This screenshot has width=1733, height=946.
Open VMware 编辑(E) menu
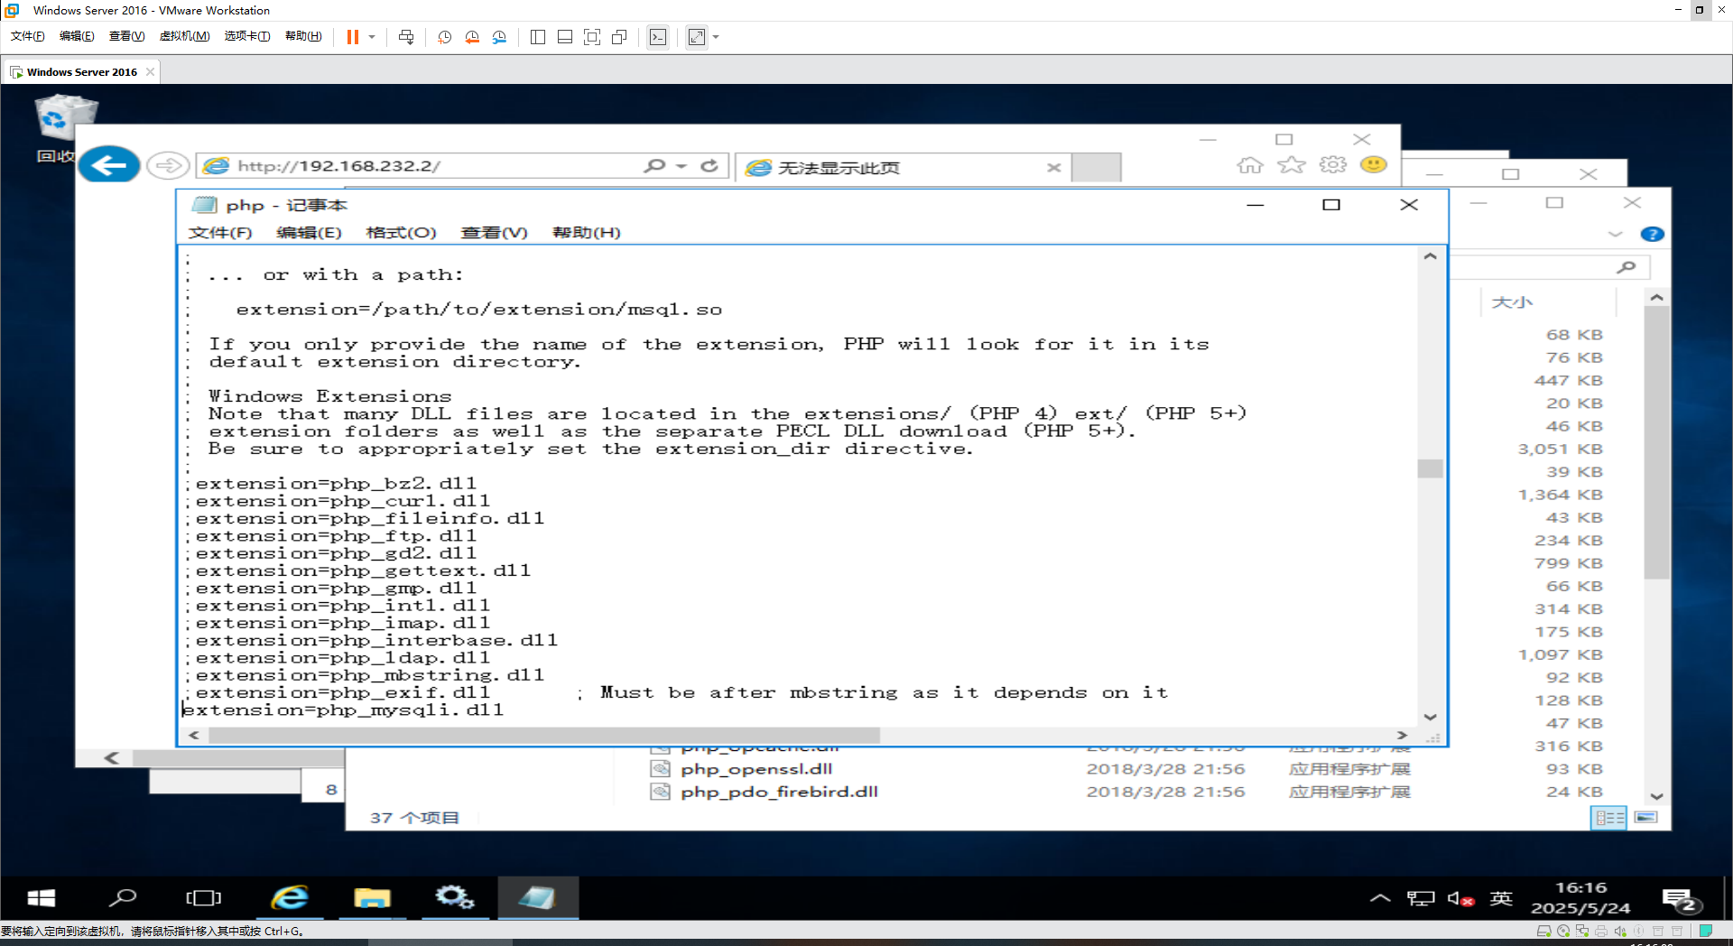coord(77,36)
